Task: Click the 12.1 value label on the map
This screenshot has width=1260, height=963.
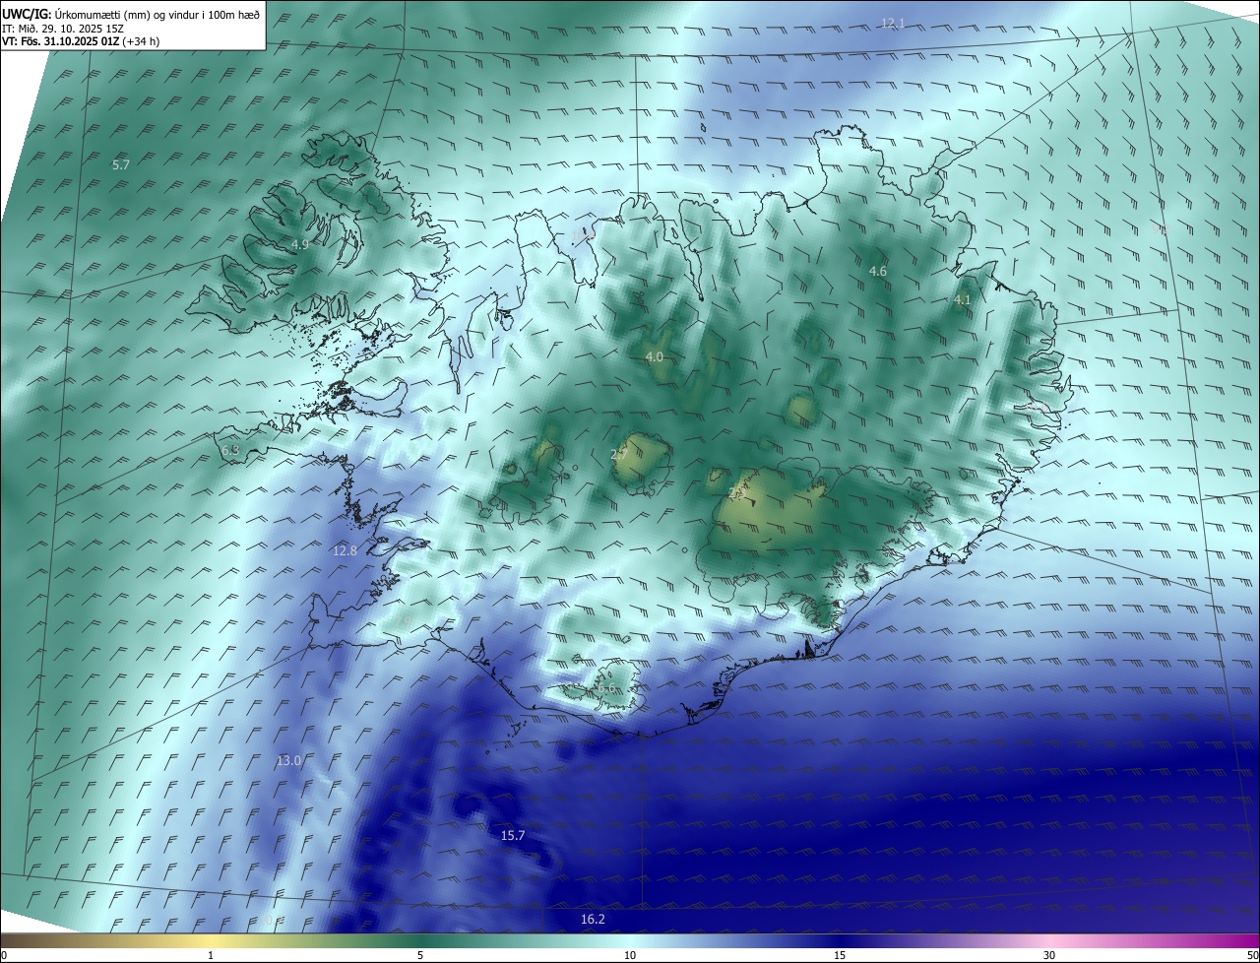Action: coord(892,23)
